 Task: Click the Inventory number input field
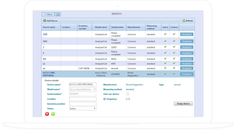click(83, 104)
